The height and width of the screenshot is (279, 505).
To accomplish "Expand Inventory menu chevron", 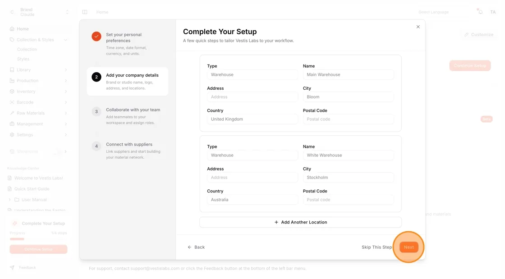I will point(66,91).
